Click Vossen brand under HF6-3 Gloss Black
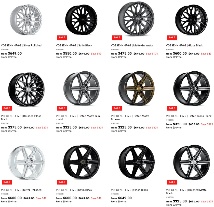The height and width of the screenshot is (207, 214). click(x=170, y=49)
